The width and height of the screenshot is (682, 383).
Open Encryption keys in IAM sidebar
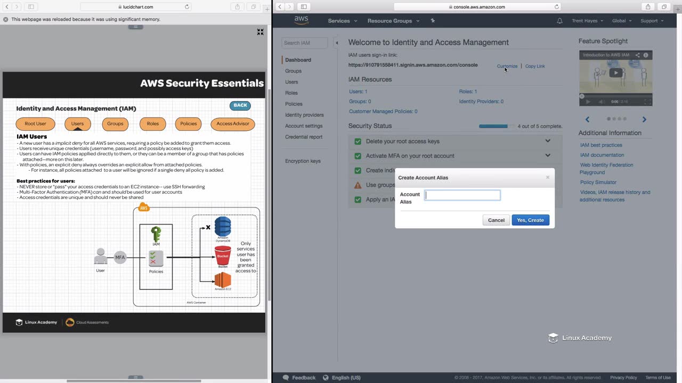tap(303, 161)
